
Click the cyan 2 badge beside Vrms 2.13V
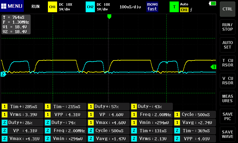tap(134, 139)
